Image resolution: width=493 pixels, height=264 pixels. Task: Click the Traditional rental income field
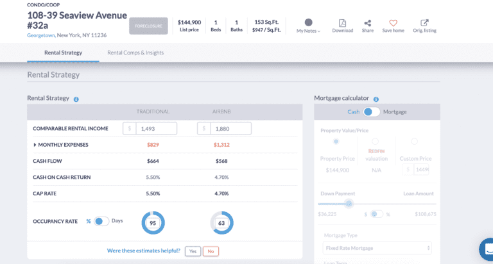coord(156,129)
